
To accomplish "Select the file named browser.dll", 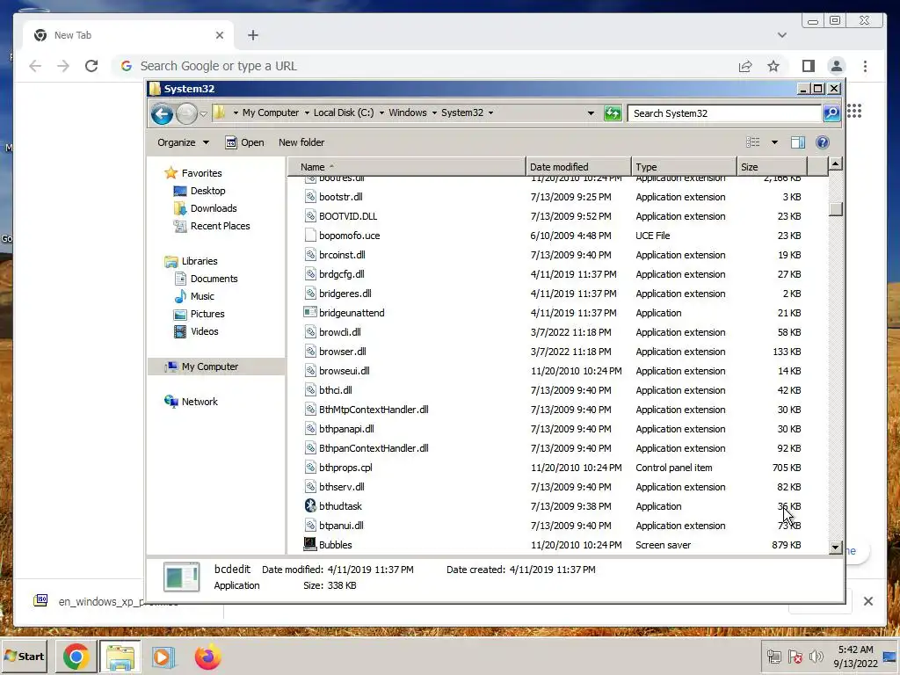I will 343,352.
